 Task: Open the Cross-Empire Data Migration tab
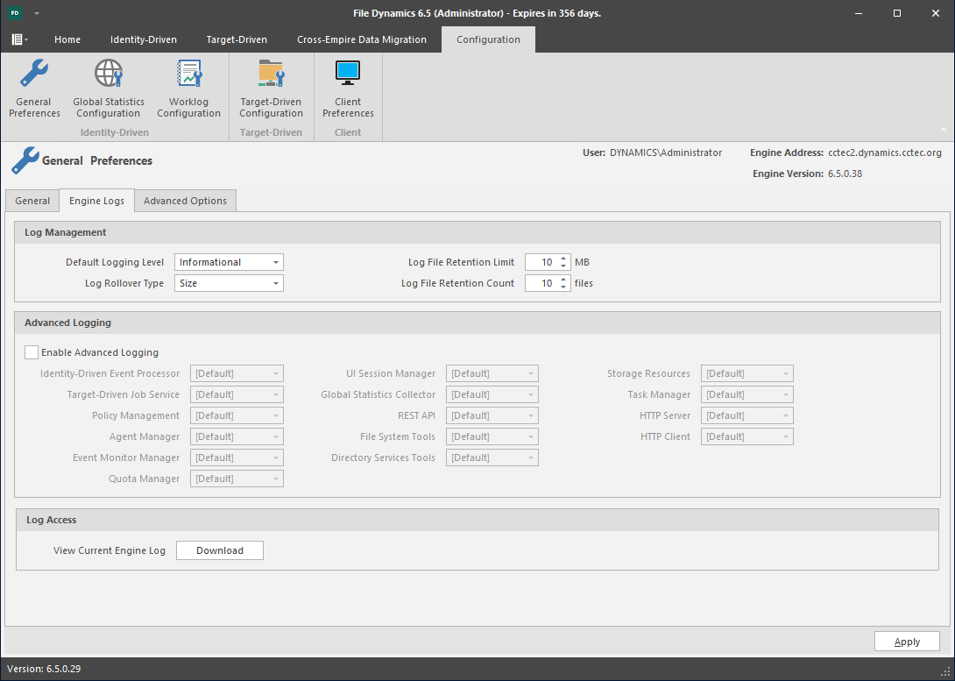tap(361, 39)
